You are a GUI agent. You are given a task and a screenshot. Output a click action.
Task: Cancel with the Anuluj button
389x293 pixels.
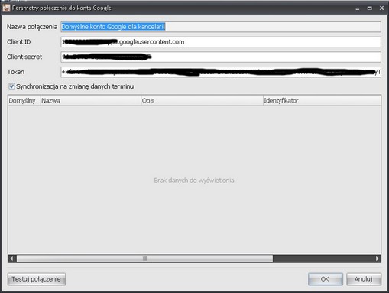[x=364, y=279]
